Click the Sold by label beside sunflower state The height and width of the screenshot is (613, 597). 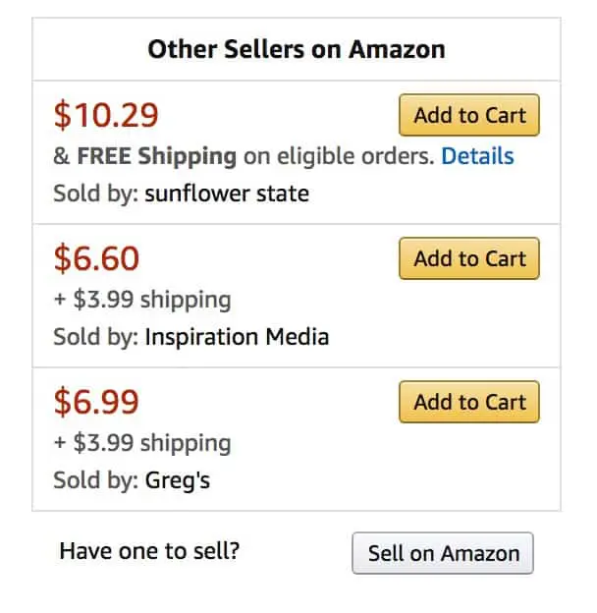point(96,194)
